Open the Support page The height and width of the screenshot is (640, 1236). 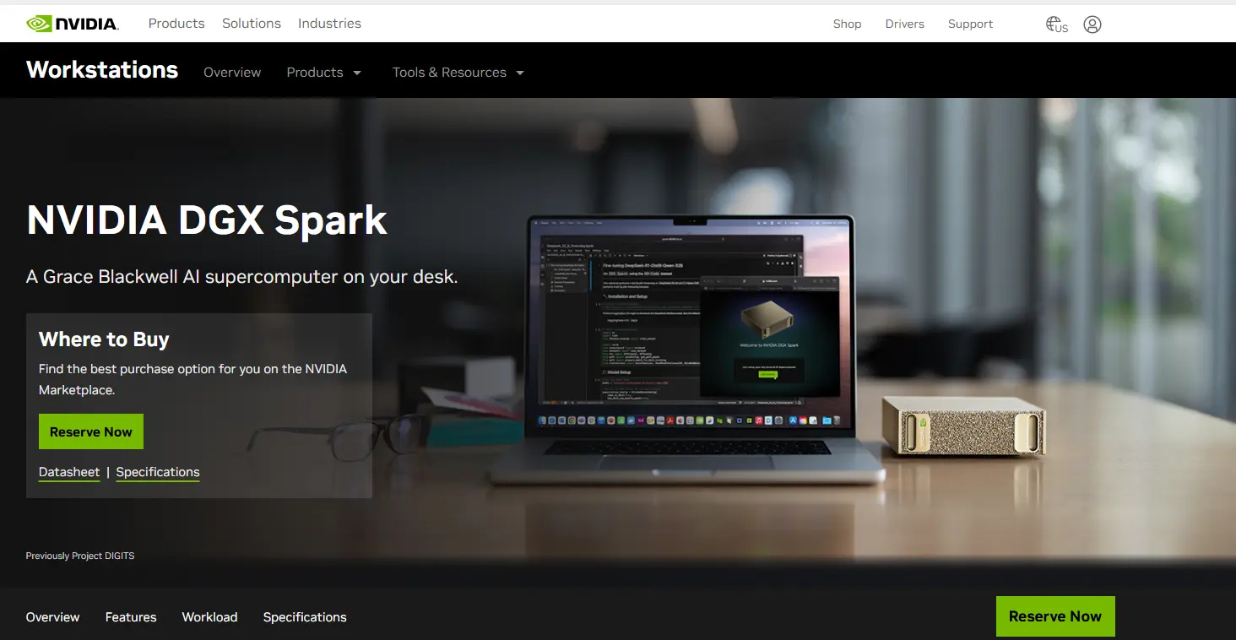point(970,24)
